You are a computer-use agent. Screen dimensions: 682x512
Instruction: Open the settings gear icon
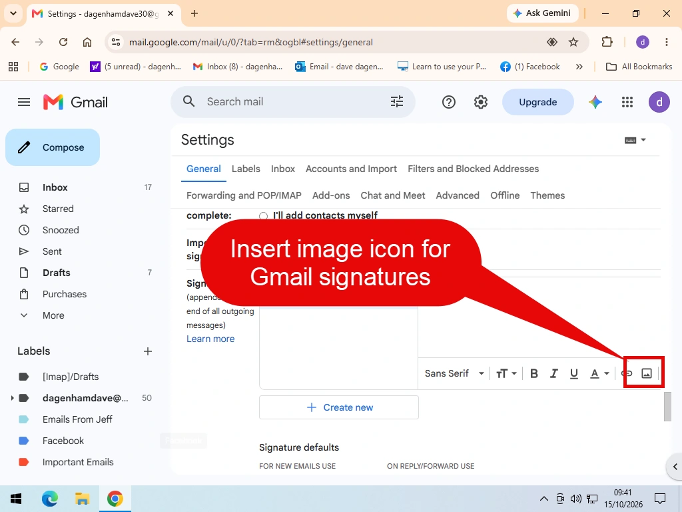tap(481, 102)
